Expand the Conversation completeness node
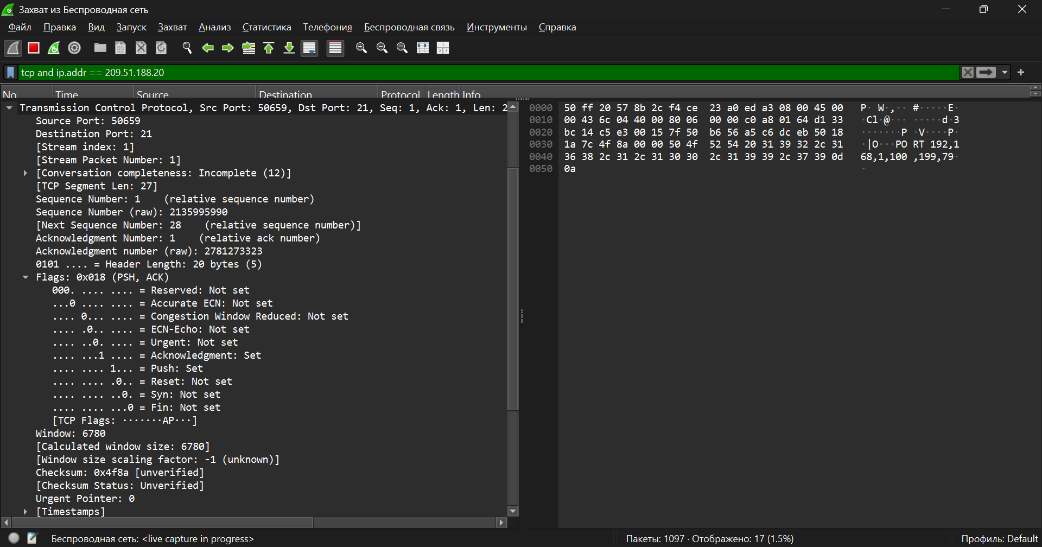 26,173
